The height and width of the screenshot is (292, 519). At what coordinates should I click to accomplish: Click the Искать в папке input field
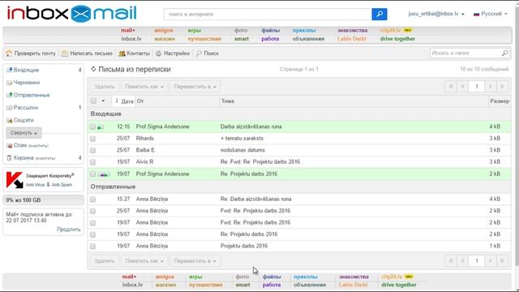pyautogui.click(x=465, y=53)
